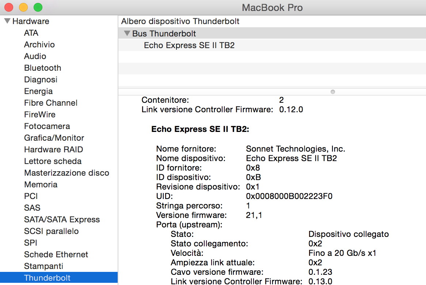Click the Porta (upstream) label
The image size is (426, 285).
point(189,225)
